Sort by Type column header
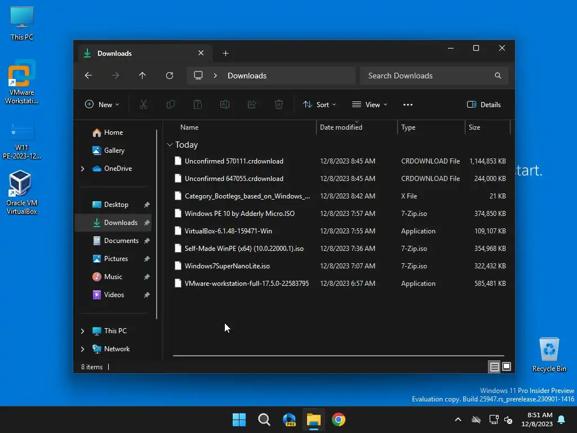Screen dimensions: 577x433 (431, 127)
